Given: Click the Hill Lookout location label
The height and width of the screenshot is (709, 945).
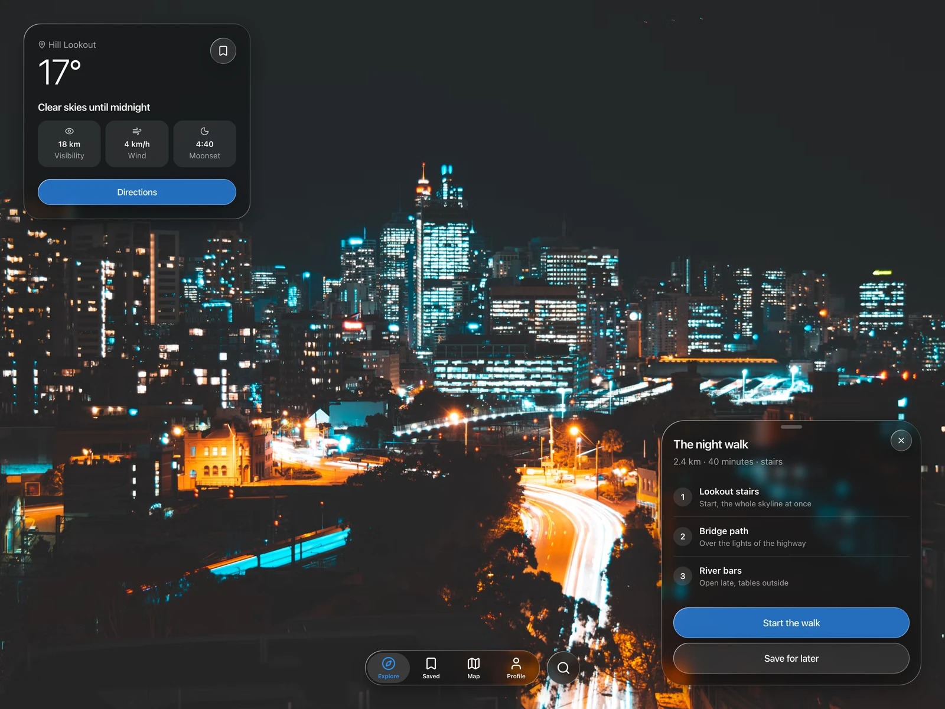Looking at the screenshot, I should click(x=72, y=45).
